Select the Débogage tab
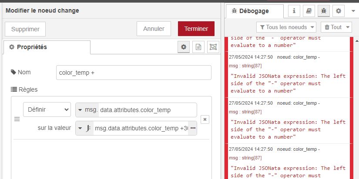This screenshot has width=359, height=179. pos(254,11)
